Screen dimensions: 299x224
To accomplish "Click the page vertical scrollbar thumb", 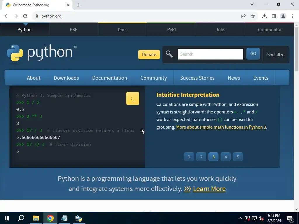I will [x=297, y=50].
